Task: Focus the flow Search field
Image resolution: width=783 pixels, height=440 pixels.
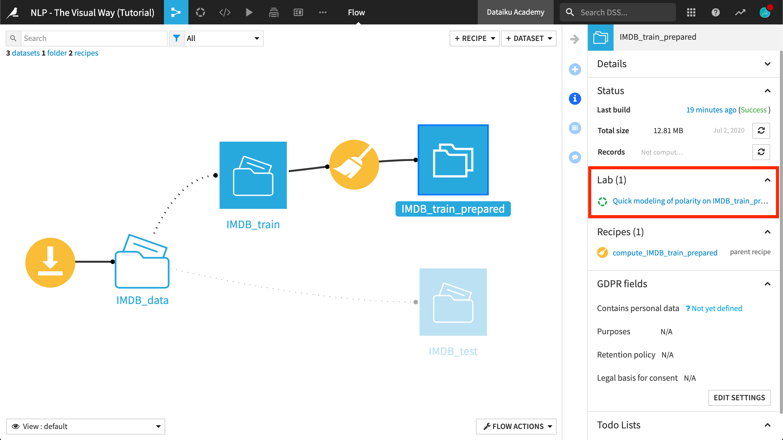Action: (94, 38)
